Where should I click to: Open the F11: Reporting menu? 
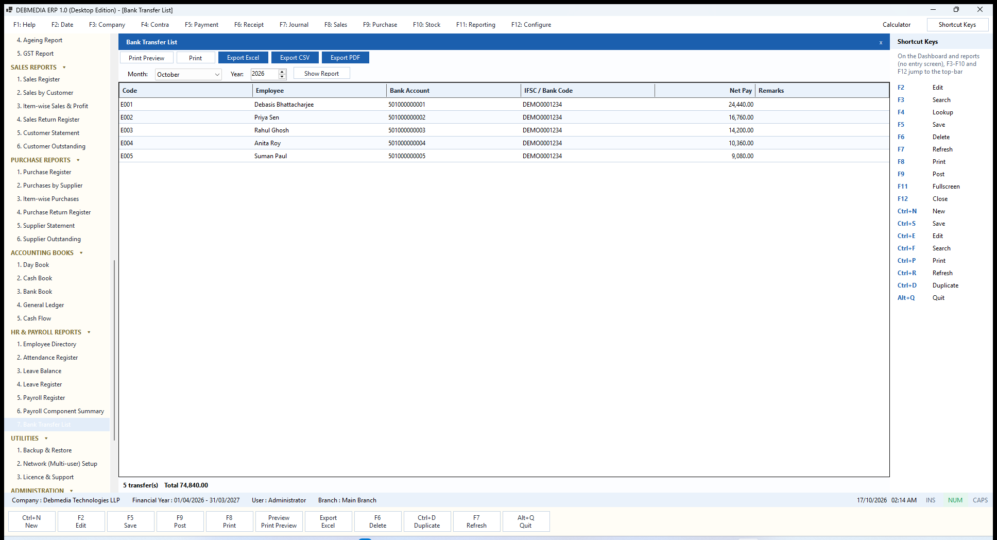(x=476, y=25)
